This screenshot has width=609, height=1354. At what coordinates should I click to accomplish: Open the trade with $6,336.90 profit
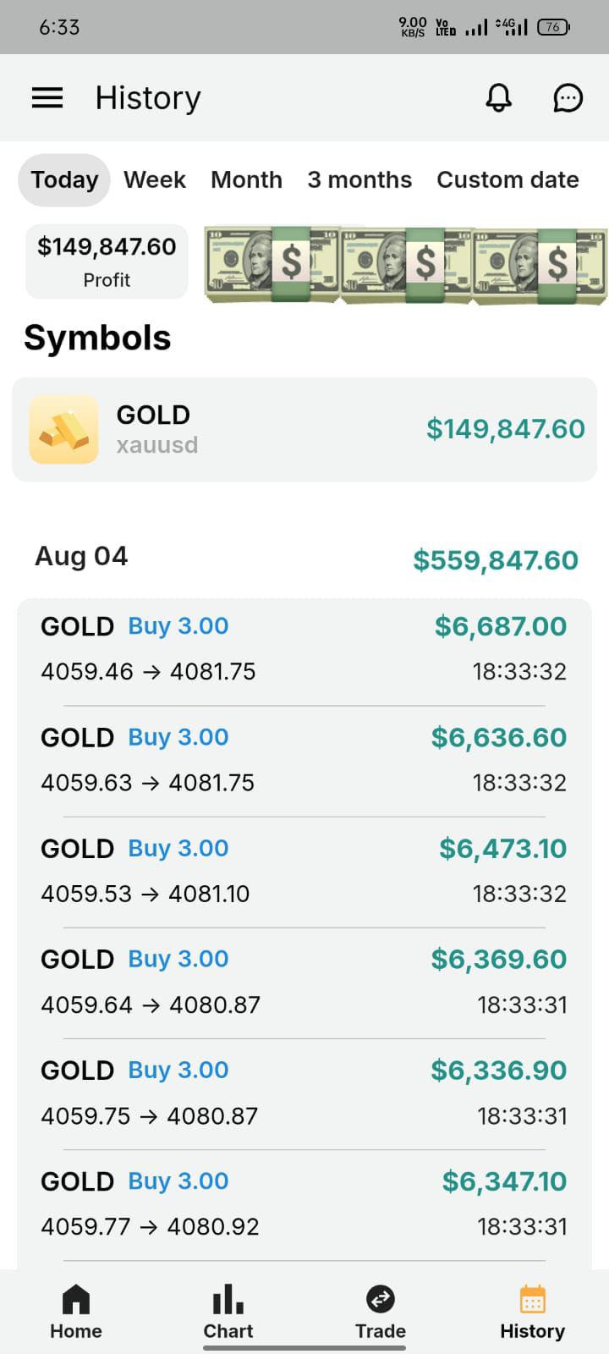pos(304,1093)
